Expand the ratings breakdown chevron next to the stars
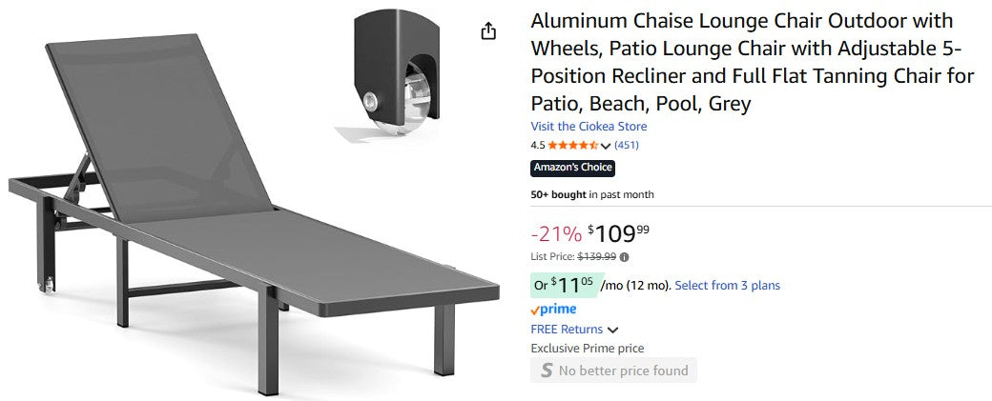 (x=606, y=146)
